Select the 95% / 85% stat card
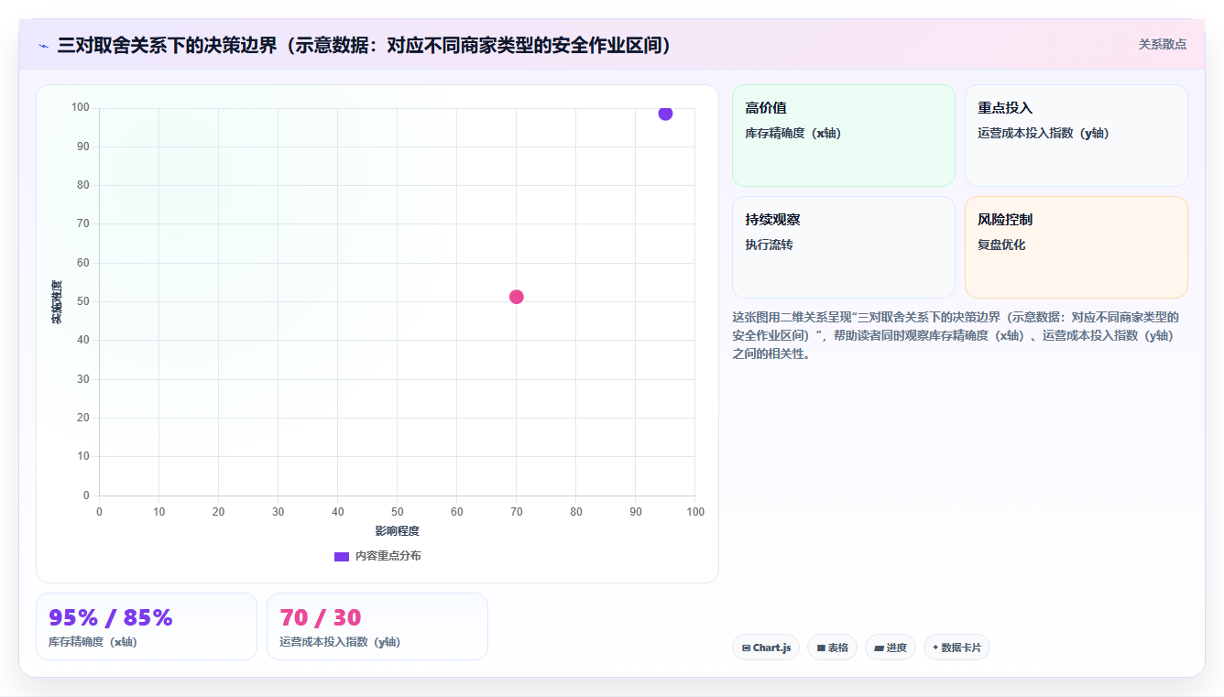Image resolution: width=1224 pixels, height=697 pixels. [x=147, y=626]
